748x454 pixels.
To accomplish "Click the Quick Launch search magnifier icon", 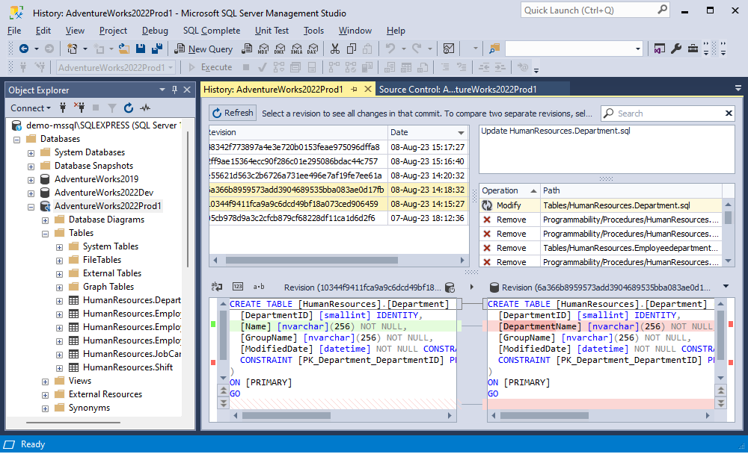I will (x=662, y=10).
